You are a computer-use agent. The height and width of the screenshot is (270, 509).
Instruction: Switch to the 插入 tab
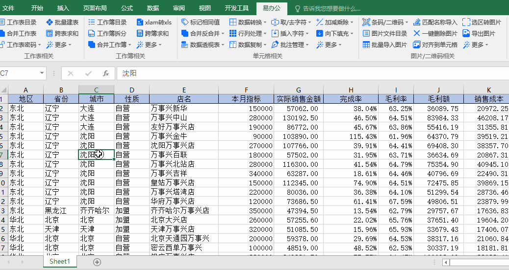click(63, 8)
